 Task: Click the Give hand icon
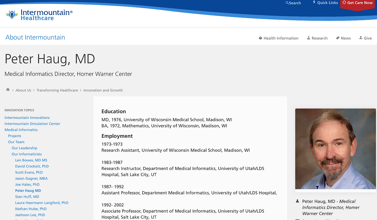pyautogui.click(x=361, y=38)
